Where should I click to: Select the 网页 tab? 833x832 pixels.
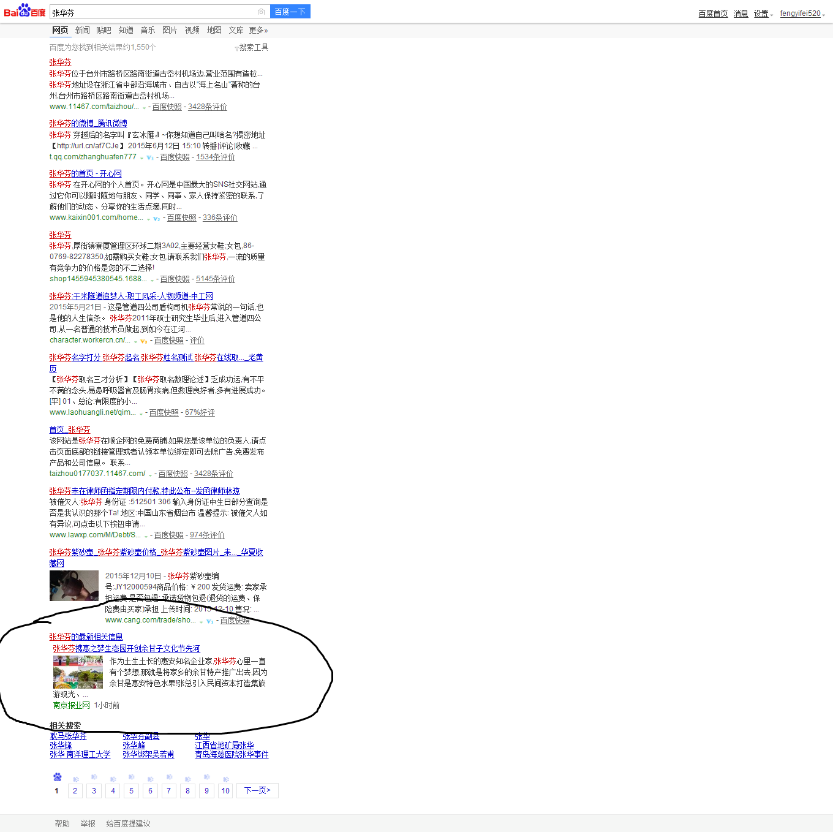[60, 30]
